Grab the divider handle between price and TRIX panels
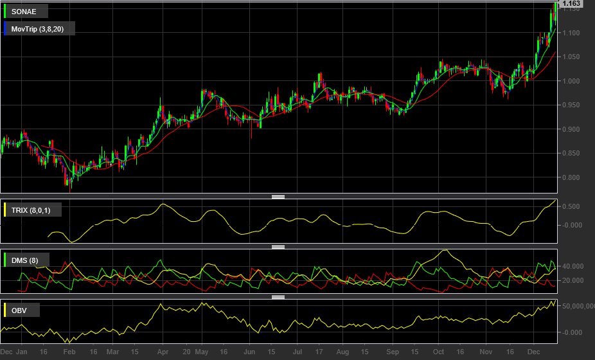The width and height of the screenshot is (595, 360). click(278, 197)
